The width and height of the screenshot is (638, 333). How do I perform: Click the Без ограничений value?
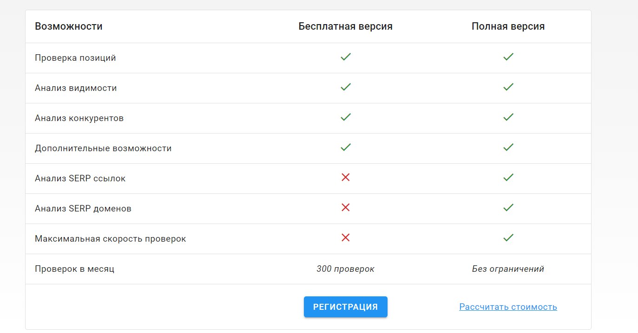pyautogui.click(x=508, y=269)
